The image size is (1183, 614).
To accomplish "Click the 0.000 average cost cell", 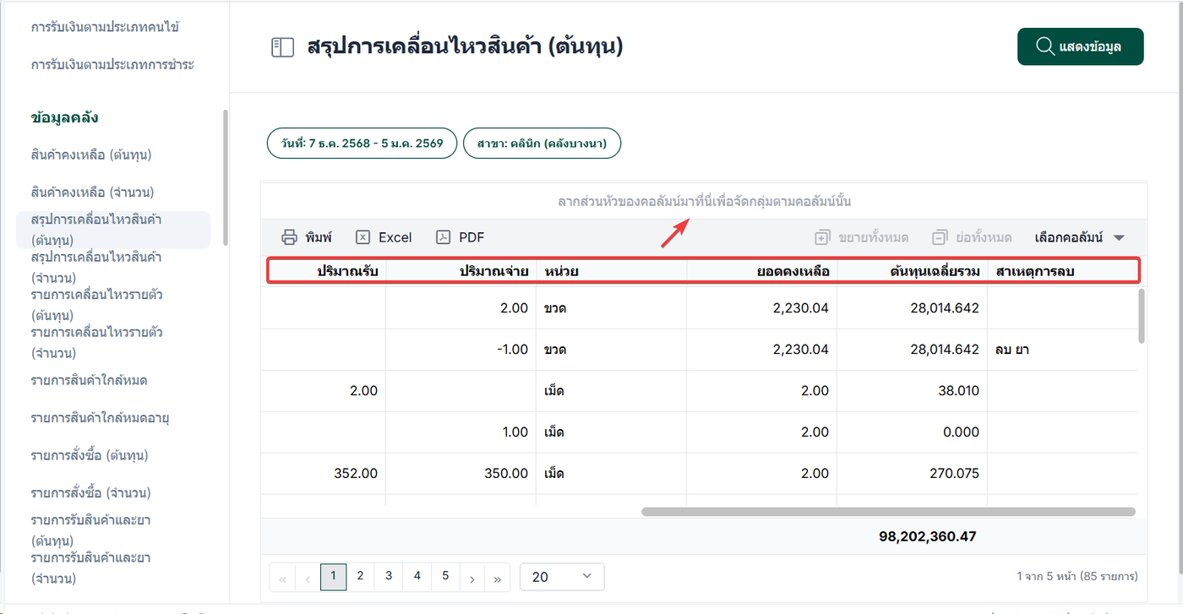I will (x=913, y=432).
